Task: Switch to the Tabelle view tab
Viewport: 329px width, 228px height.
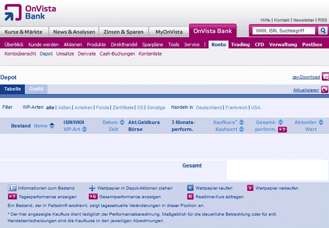Action: (12, 89)
